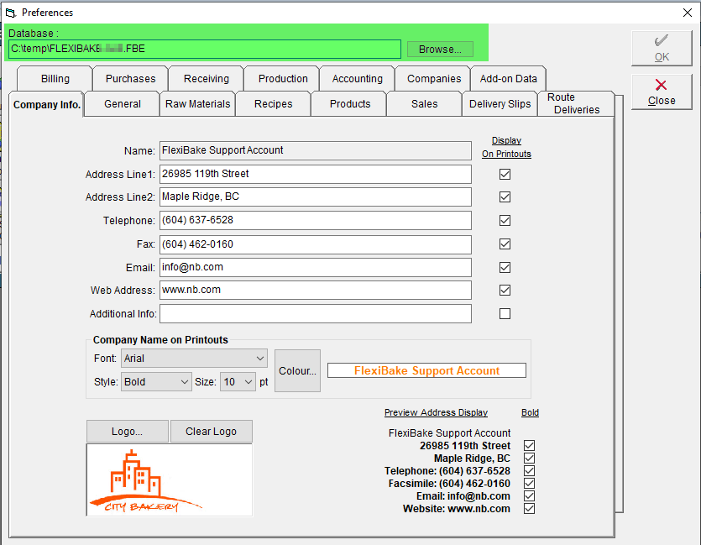This screenshot has width=701, height=545.
Task: Toggle Email display on printouts checkbox
Action: pyautogui.click(x=505, y=267)
